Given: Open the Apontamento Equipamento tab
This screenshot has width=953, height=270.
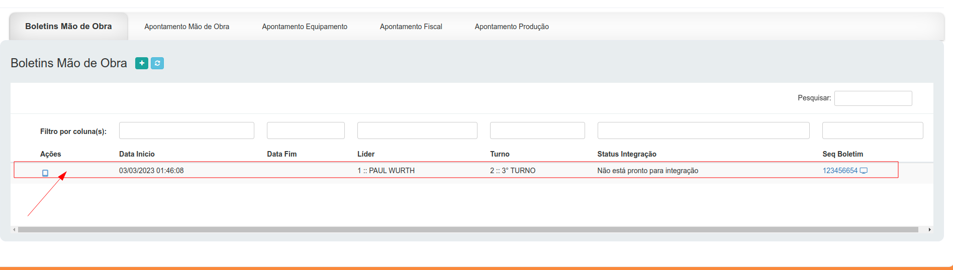Looking at the screenshot, I should [304, 27].
